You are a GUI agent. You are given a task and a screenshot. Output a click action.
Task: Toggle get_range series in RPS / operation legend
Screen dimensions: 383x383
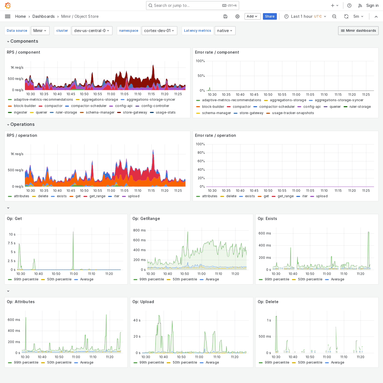97,196
